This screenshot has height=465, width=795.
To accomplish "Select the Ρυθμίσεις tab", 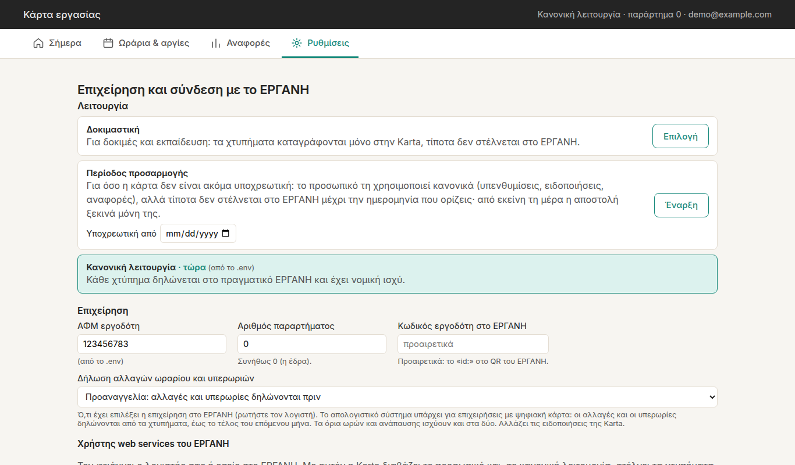I will (320, 43).
